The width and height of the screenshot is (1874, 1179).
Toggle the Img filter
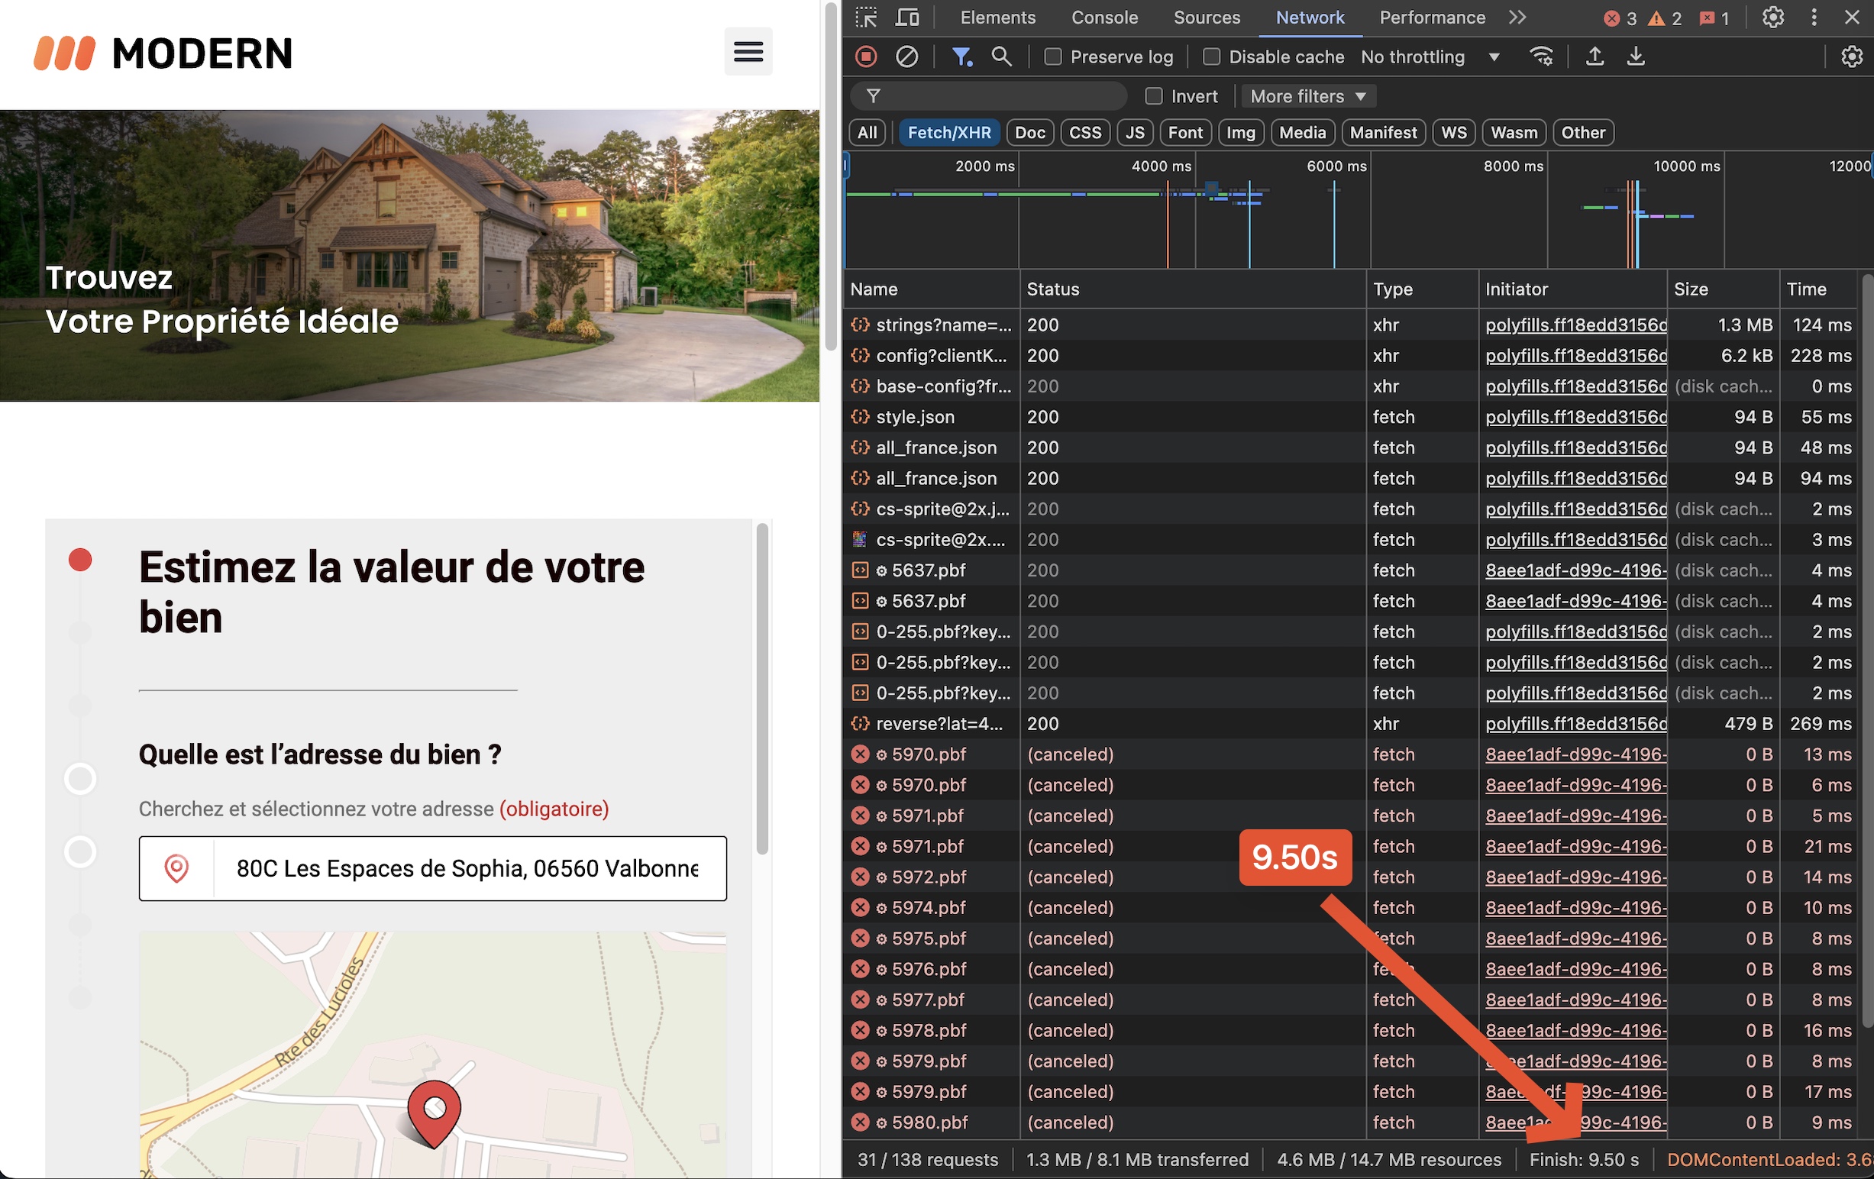1240,132
